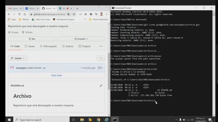218x122 pixels.
Task: Open the Code tab in repository
Action: [x=15, y=46]
